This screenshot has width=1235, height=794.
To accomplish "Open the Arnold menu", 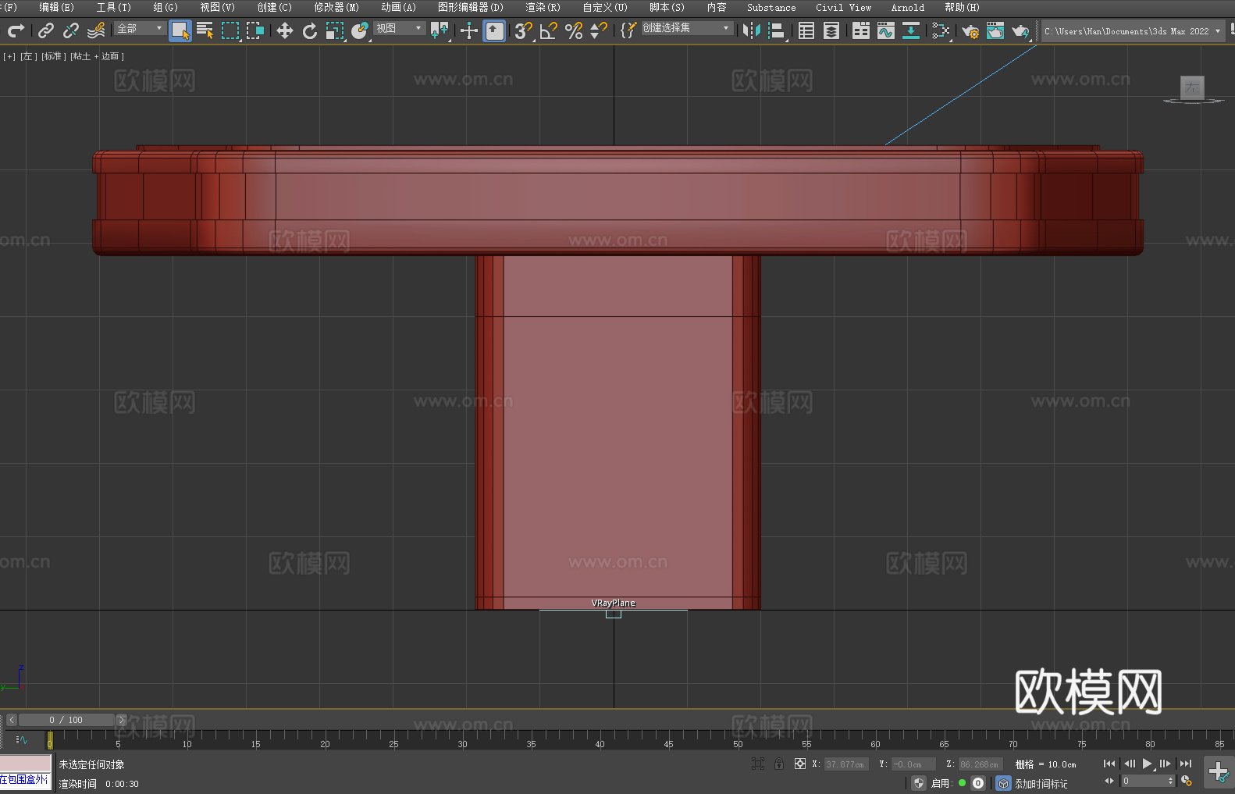I will [x=908, y=7].
